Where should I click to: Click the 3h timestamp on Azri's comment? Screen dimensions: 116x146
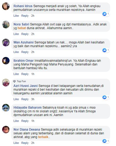click(33, 99)
